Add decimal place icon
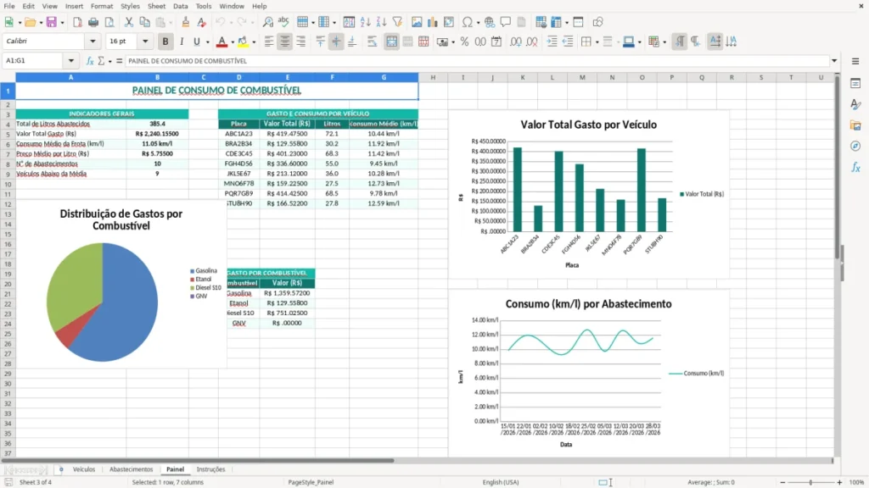This screenshot has height=488, width=869. click(515, 42)
